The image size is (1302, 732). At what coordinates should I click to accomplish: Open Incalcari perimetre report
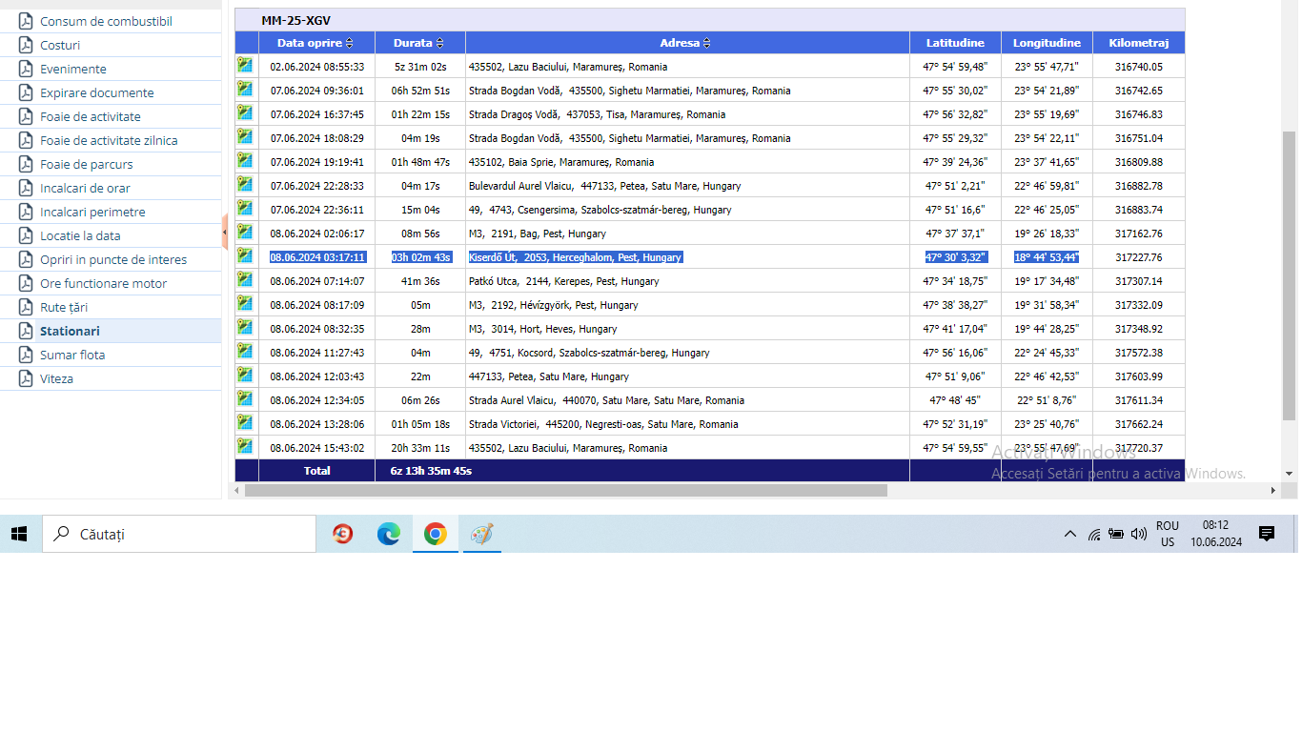point(92,212)
